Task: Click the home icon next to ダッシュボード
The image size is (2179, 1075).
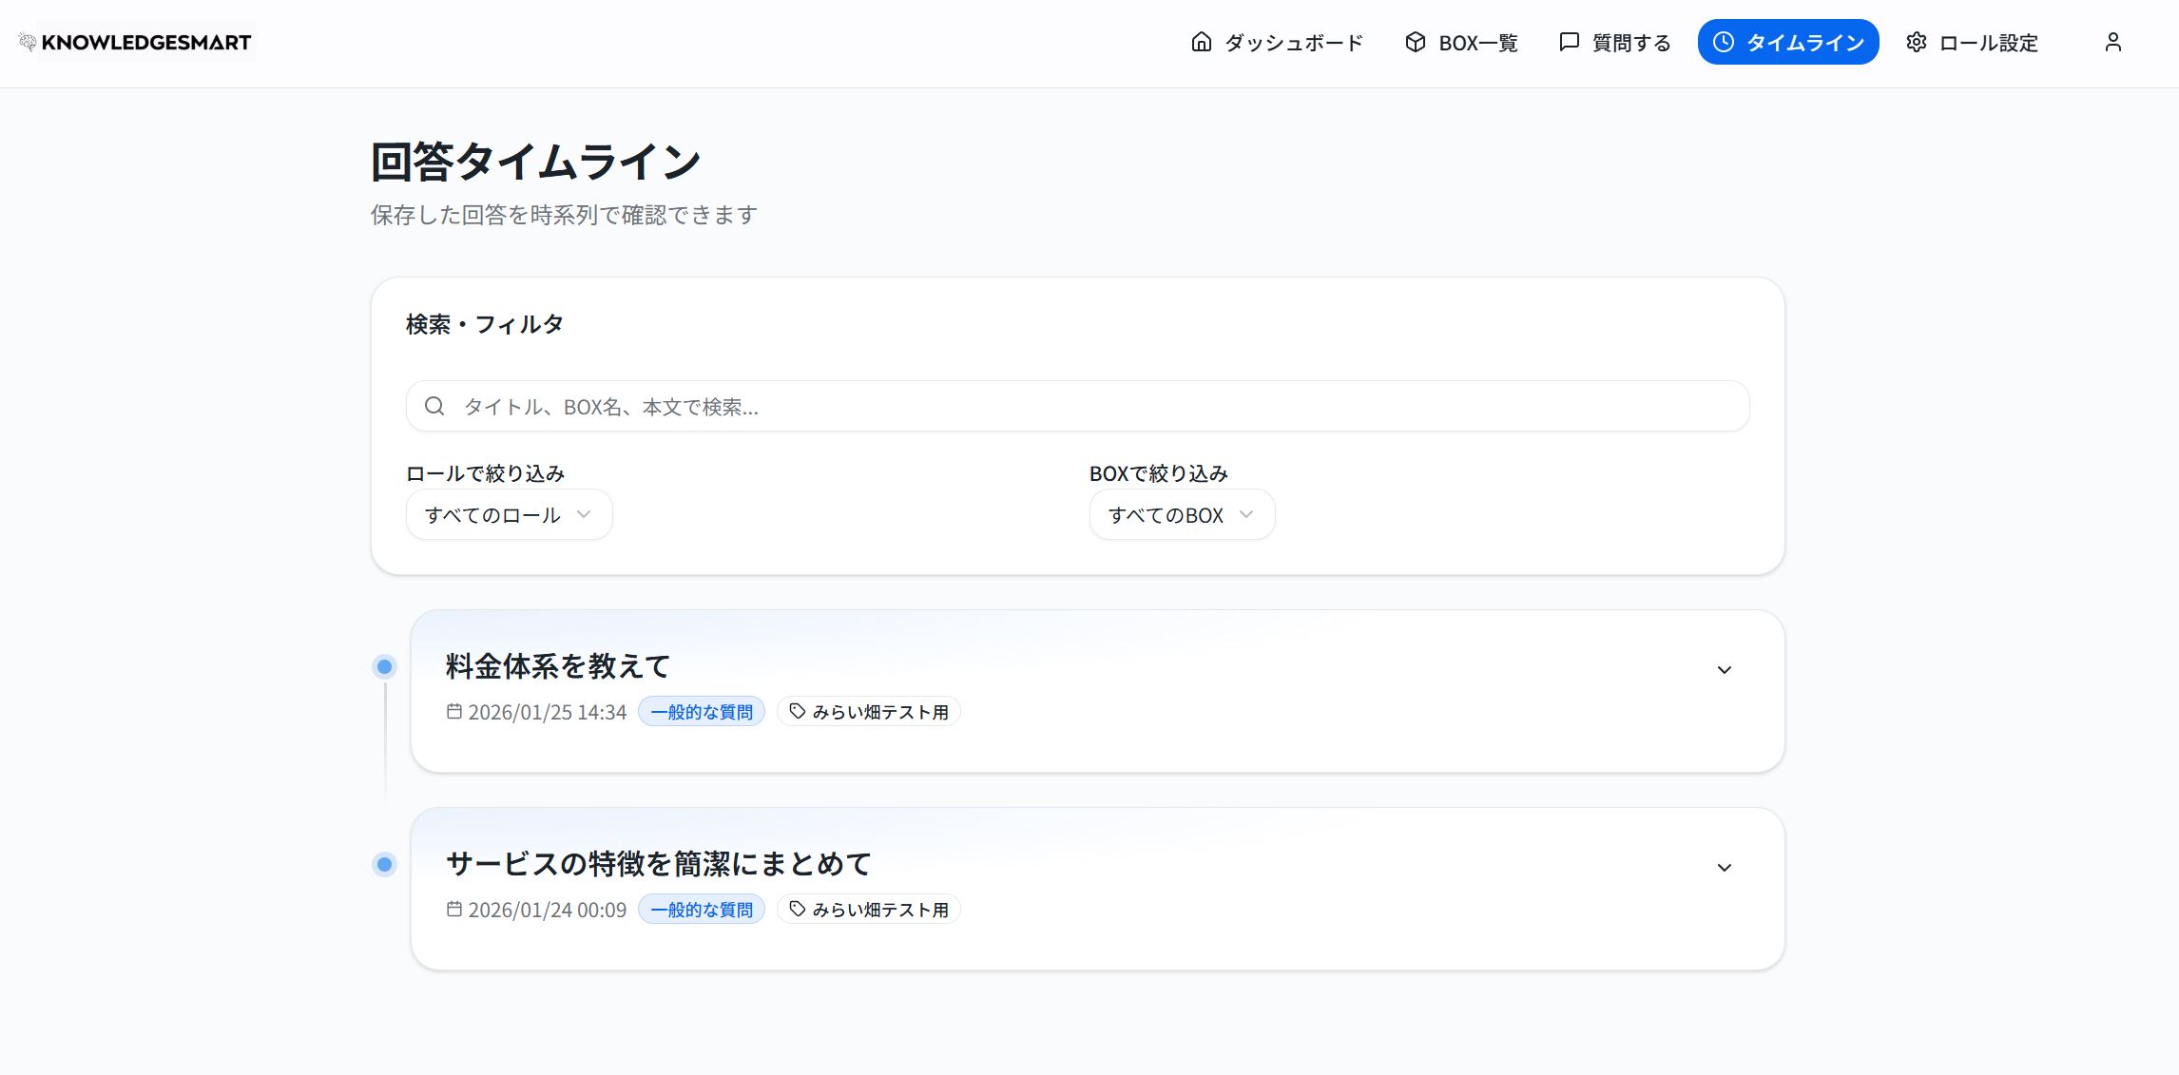Action: click(x=1200, y=42)
